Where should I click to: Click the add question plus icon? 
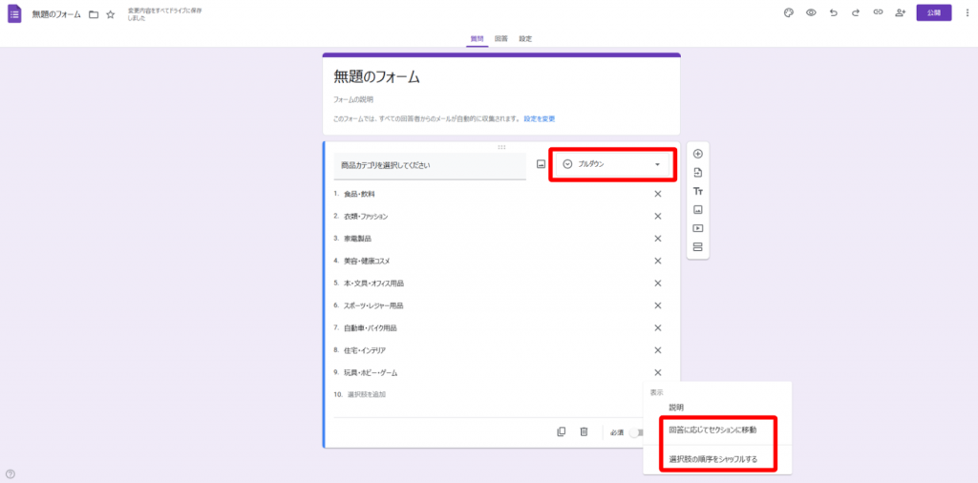pos(697,154)
